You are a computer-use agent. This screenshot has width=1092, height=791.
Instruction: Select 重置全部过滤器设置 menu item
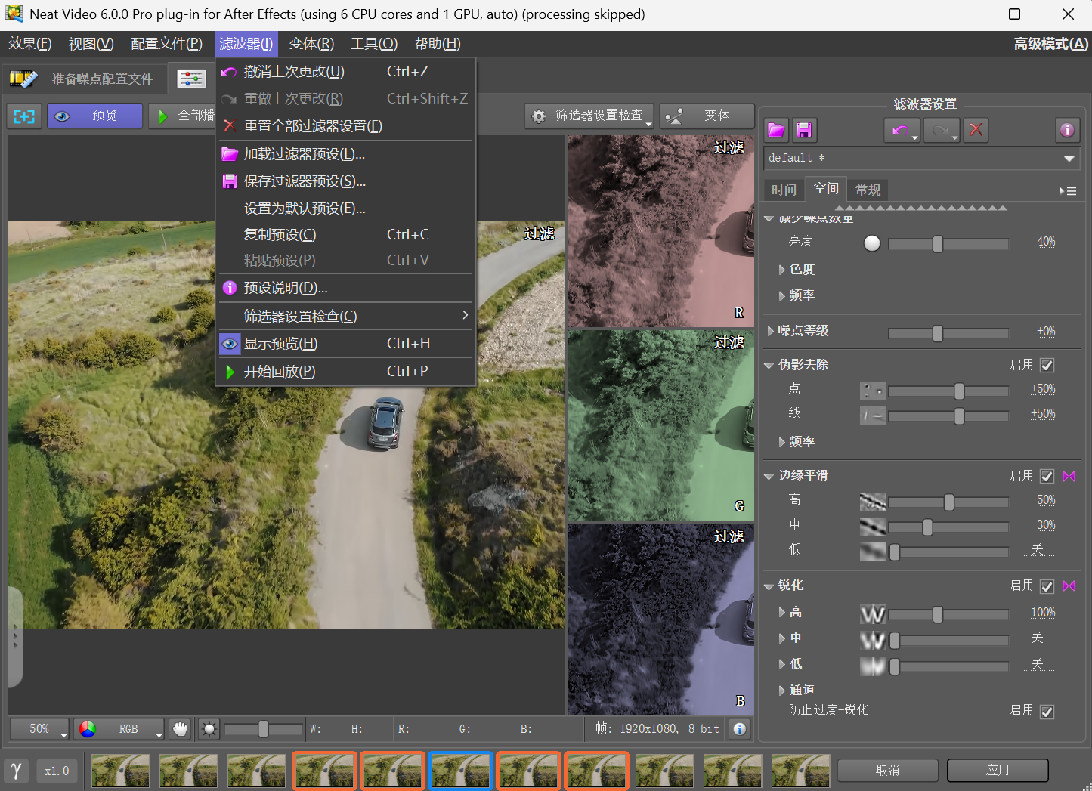345,126
